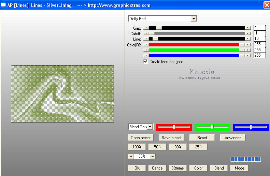Click right arrow of Gap slider

point(248,28)
